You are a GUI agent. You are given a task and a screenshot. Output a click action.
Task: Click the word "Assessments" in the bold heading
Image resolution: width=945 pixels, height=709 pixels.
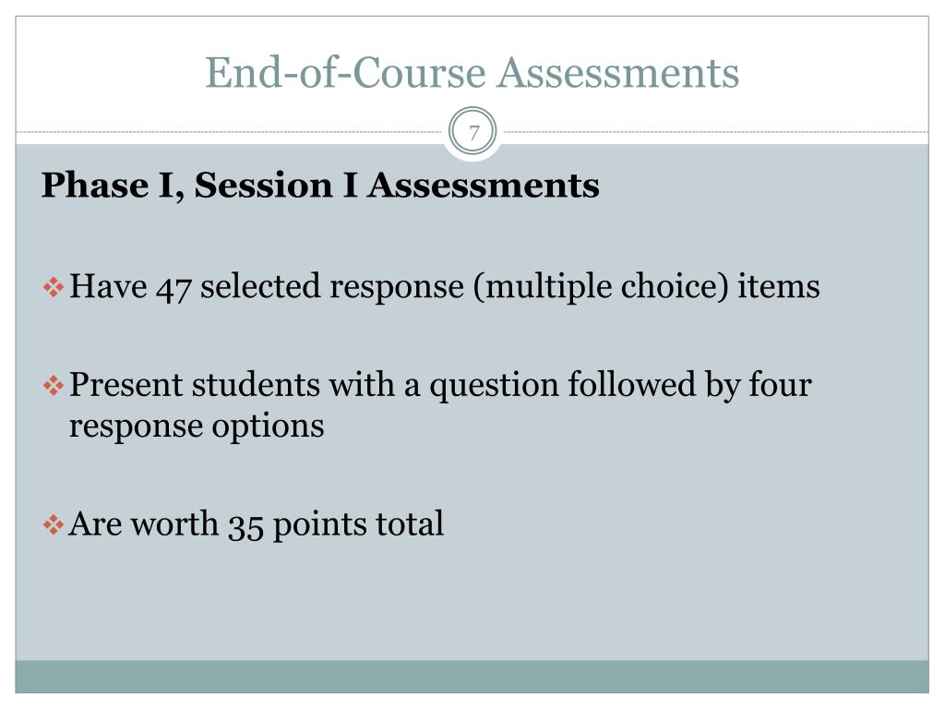point(484,185)
